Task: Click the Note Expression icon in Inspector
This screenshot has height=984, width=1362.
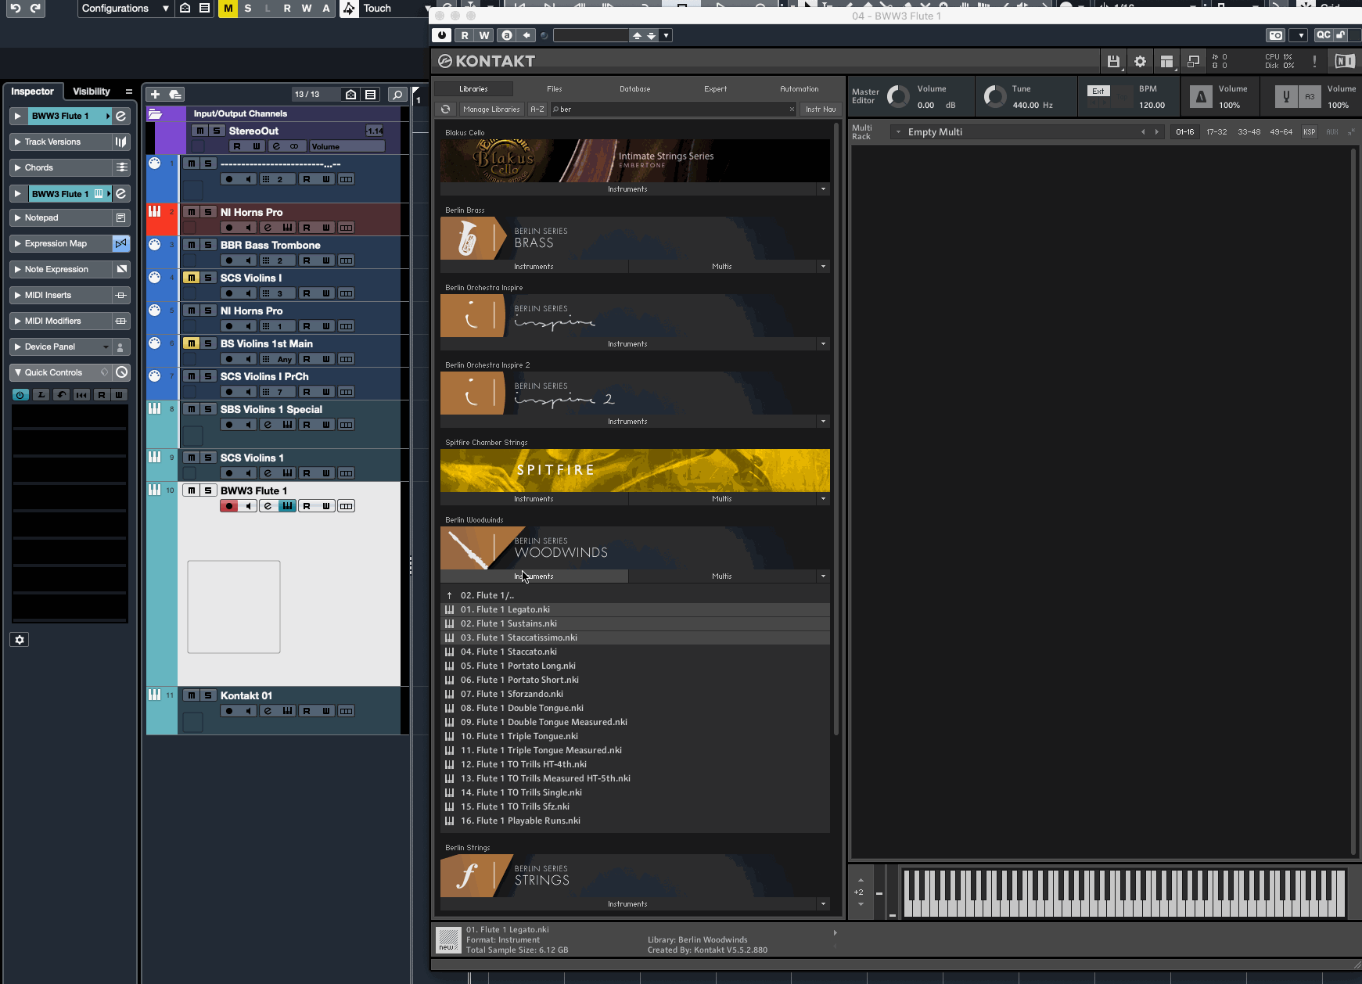Action: [x=121, y=269]
